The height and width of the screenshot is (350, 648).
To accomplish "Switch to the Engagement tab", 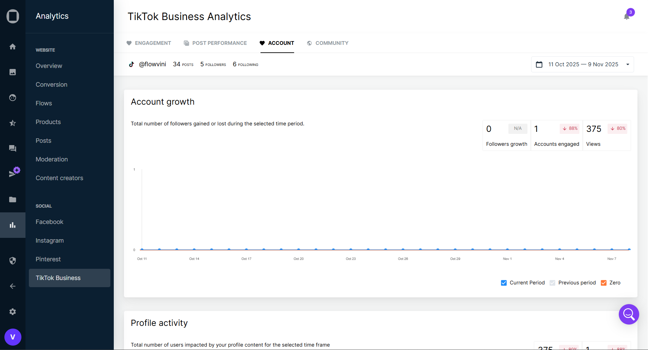I will (x=149, y=43).
